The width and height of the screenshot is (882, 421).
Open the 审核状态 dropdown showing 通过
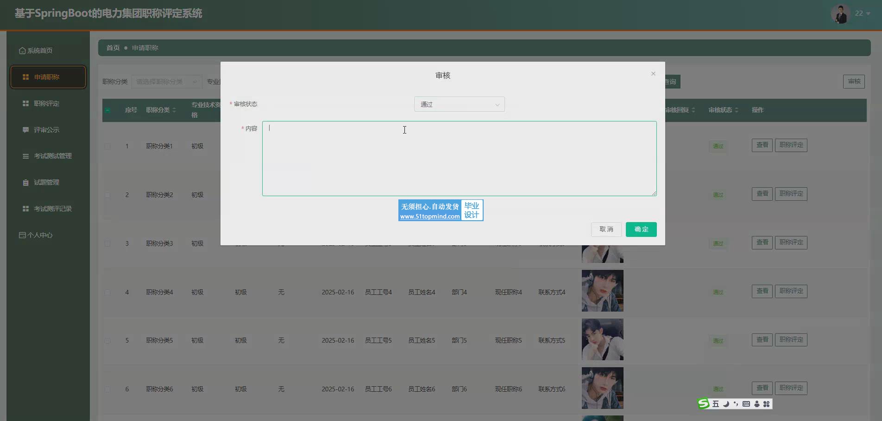(459, 104)
